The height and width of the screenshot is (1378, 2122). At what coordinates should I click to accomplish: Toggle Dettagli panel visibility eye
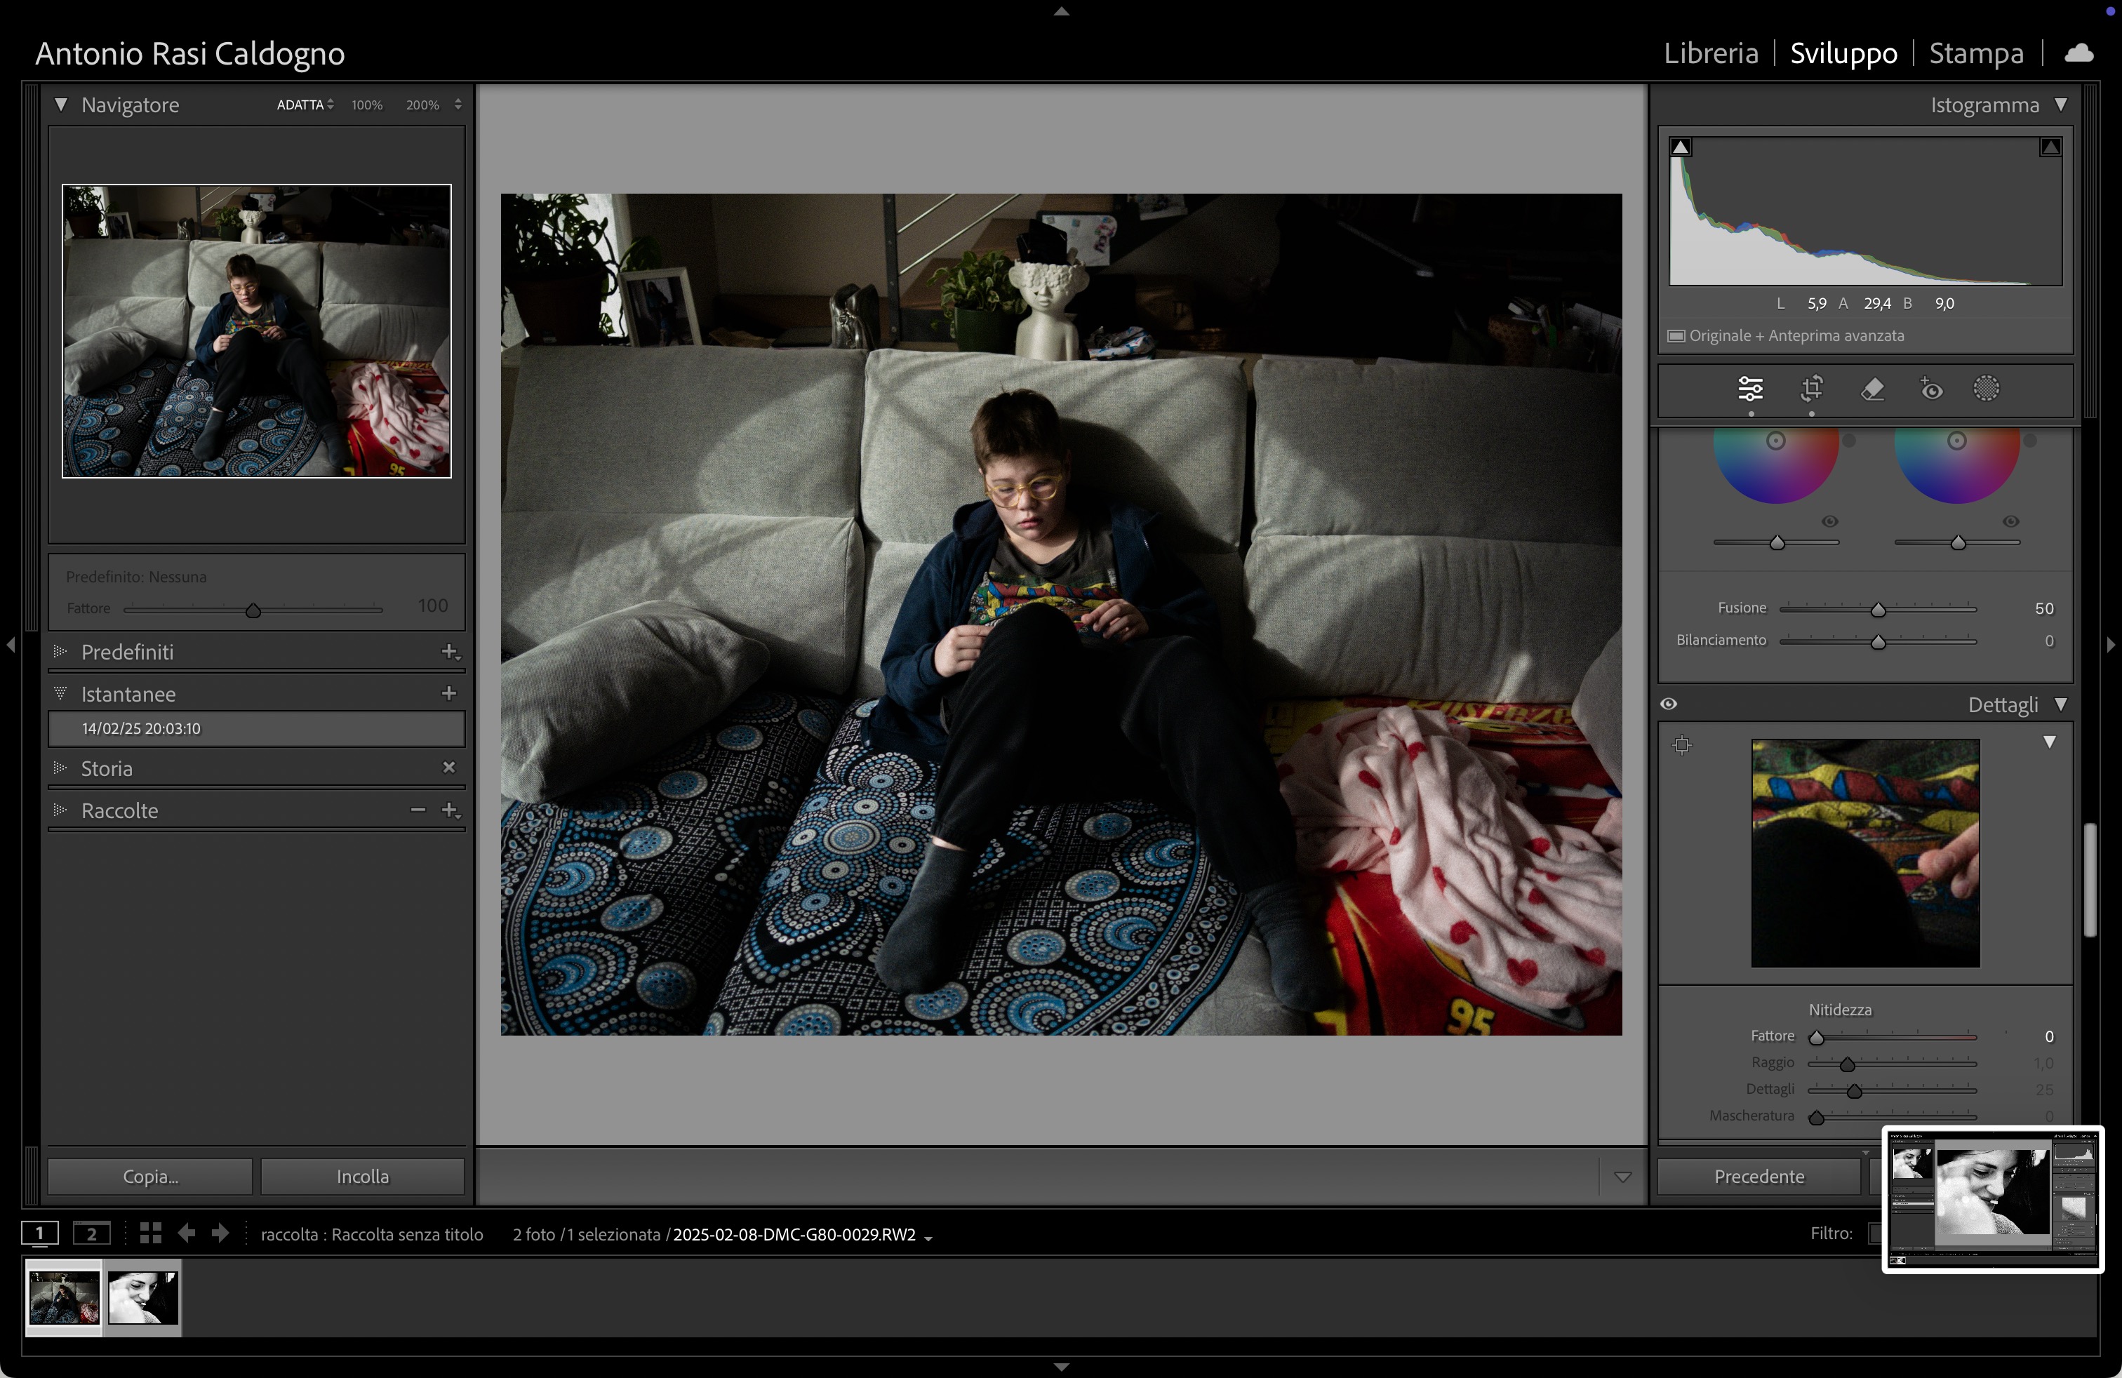[x=1668, y=704]
